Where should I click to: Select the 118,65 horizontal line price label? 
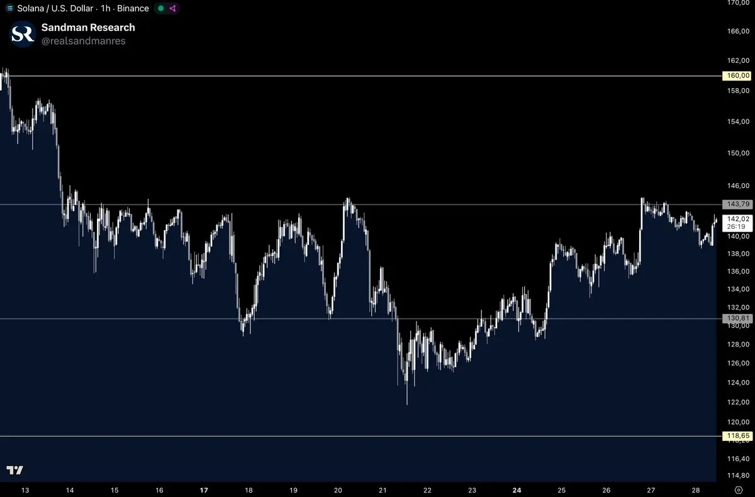tap(738, 435)
